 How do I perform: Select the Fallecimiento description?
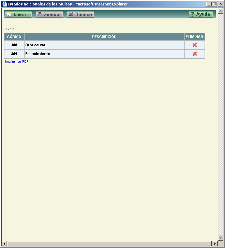[x=38, y=54]
